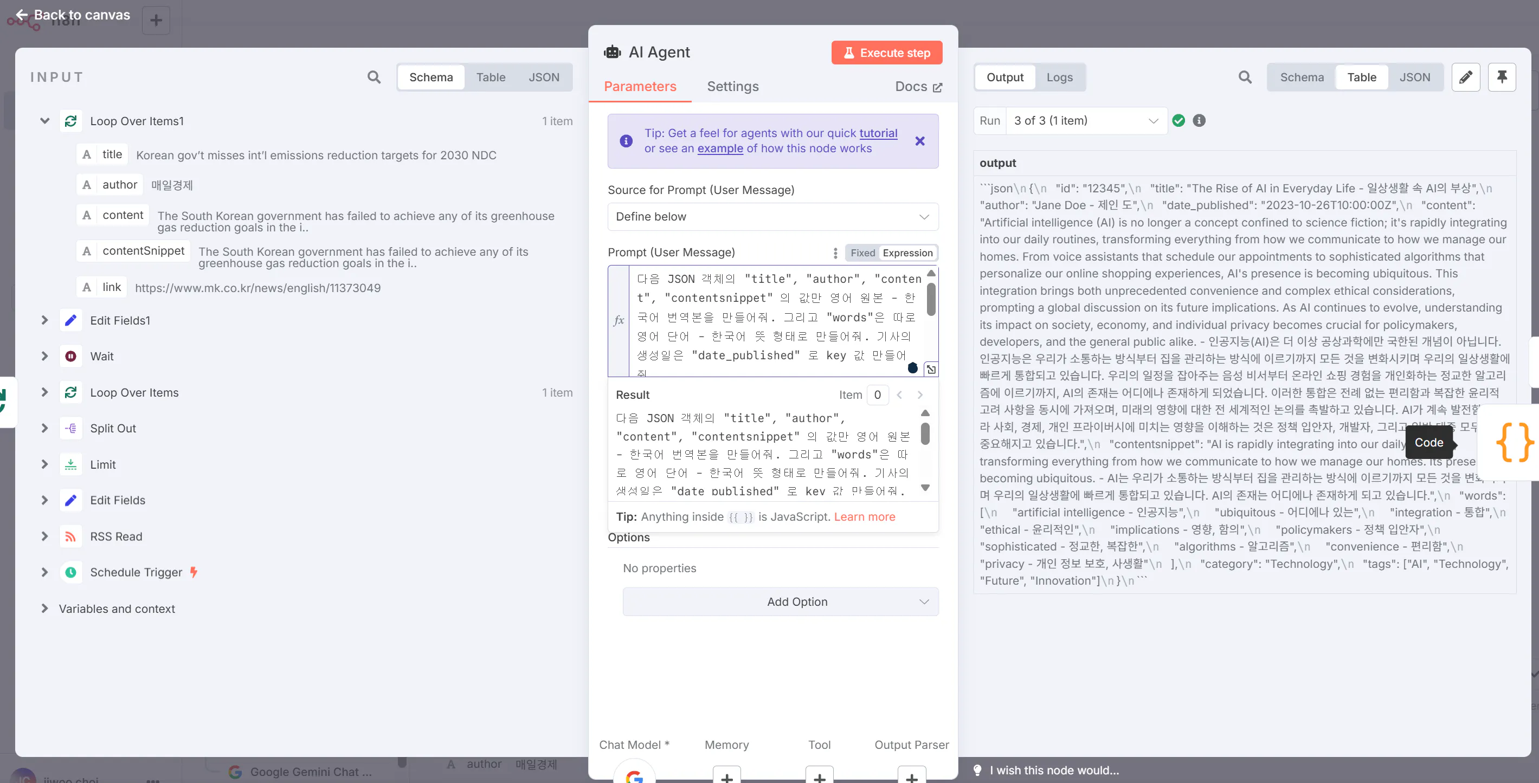Screen dimensions: 1539x783
Task: Switch prompt field to Expression mode
Action: 907,253
